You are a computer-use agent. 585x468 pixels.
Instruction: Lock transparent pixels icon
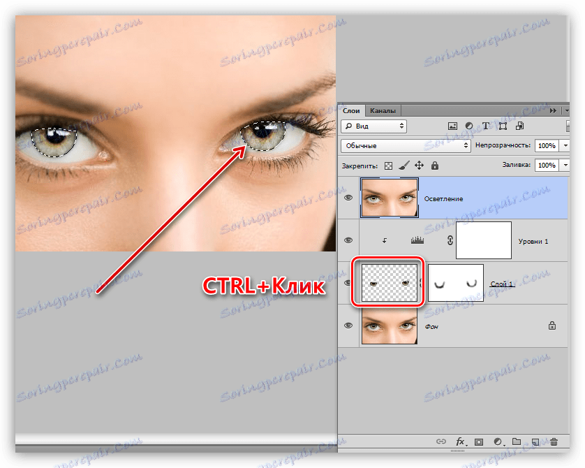point(388,166)
